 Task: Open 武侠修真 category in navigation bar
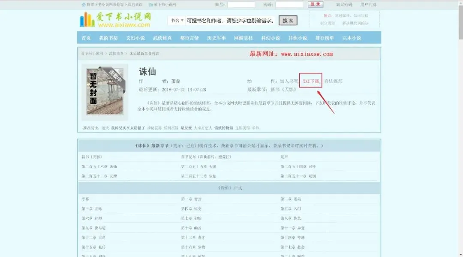coord(162,38)
